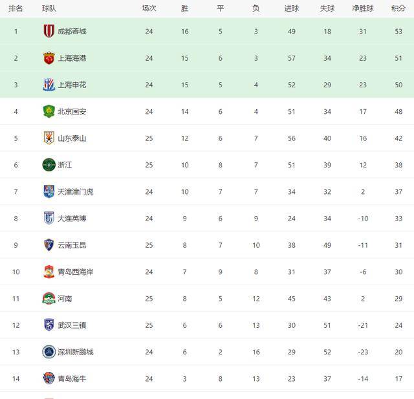Viewport: 414px width, 399px height.
Task: Select the 上海海港 second-place row points value
Action: pos(398,58)
